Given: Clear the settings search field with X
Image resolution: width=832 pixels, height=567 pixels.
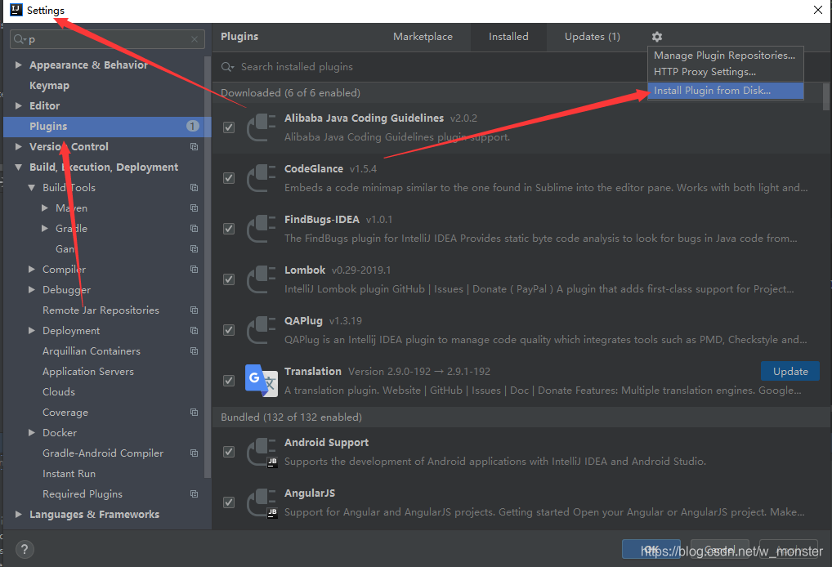Looking at the screenshot, I should [x=195, y=39].
